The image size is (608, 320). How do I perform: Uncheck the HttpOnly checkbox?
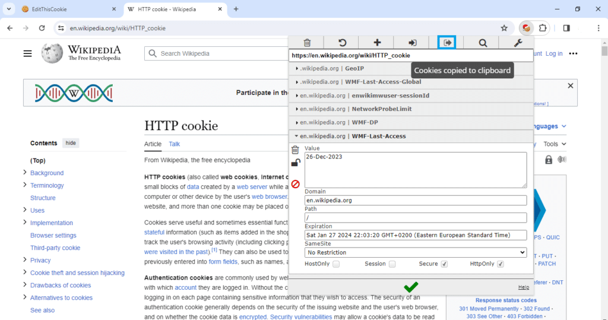point(501,264)
